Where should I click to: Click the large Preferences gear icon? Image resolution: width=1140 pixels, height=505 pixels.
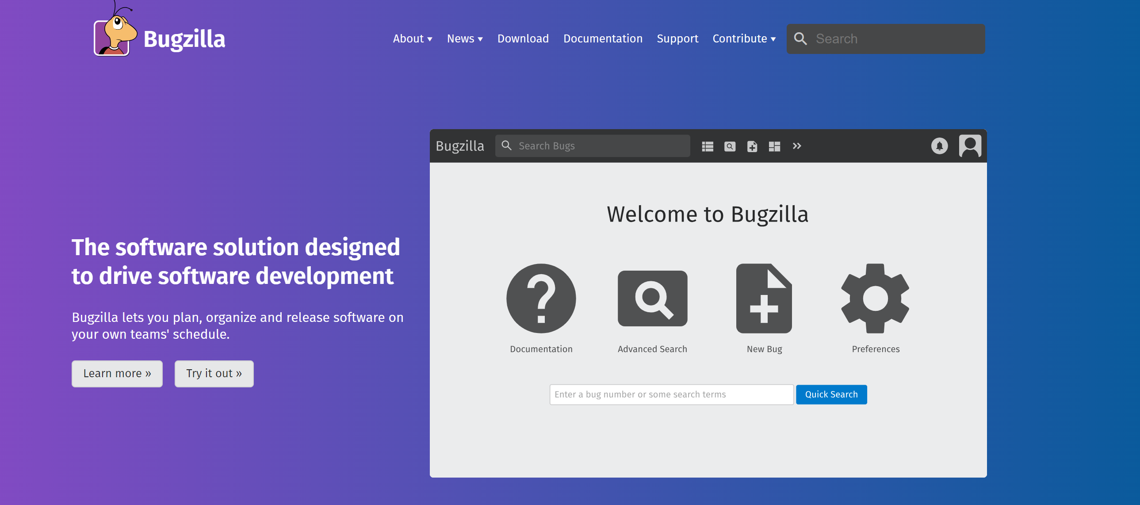tap(875, 298)
